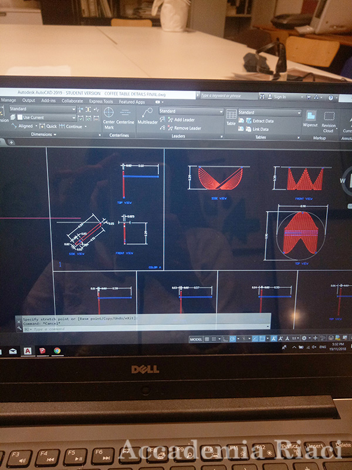Screen dimensions: 352x470
Task: Click the Align leaders icon beside Add Leader
Action: click(163, 119)
